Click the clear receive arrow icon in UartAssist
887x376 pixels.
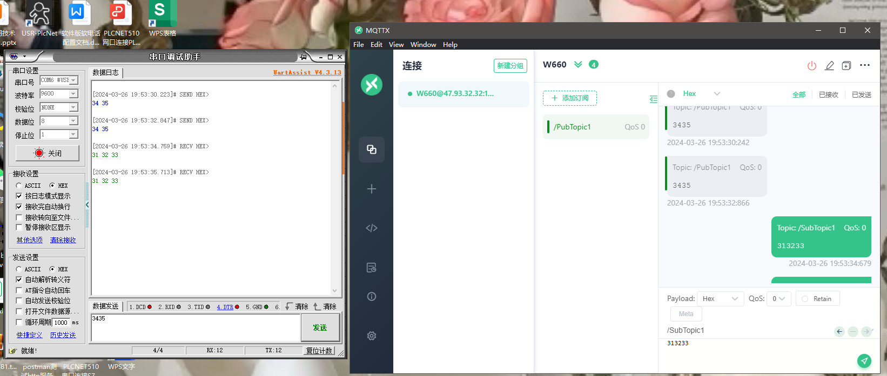point(290,306)
